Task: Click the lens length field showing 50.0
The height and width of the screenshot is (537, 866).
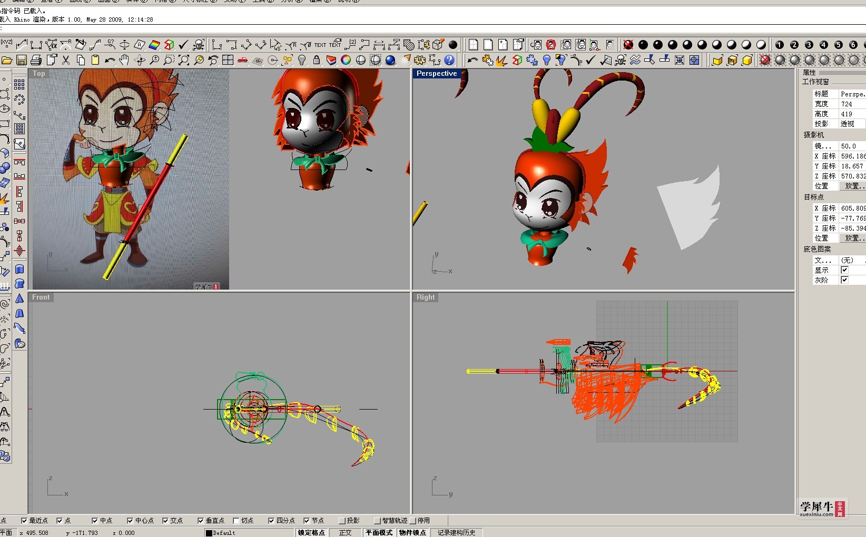Action: click(852, 146)
